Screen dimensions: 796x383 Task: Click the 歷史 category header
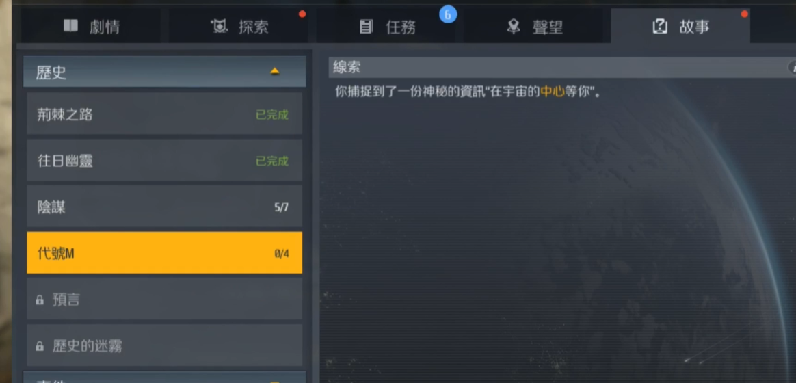165,72
